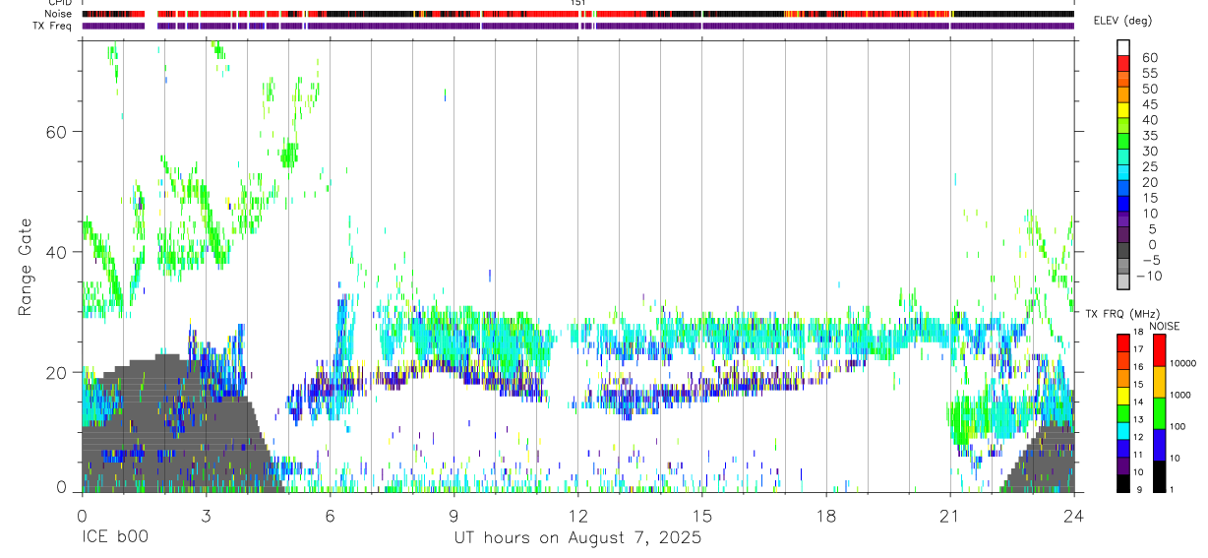The image size is (1208, 558).
Task: Click the 'TX Freq' row label at top
Action: coord(52,26)
